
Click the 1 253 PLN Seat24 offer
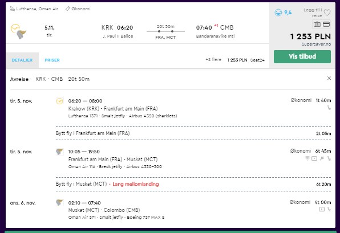pos(246,60)
